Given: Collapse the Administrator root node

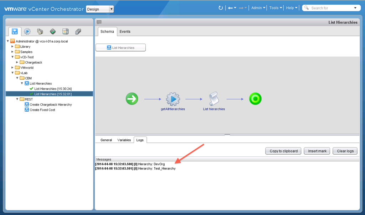Looking at the screenshot, I should click(8, 41).
